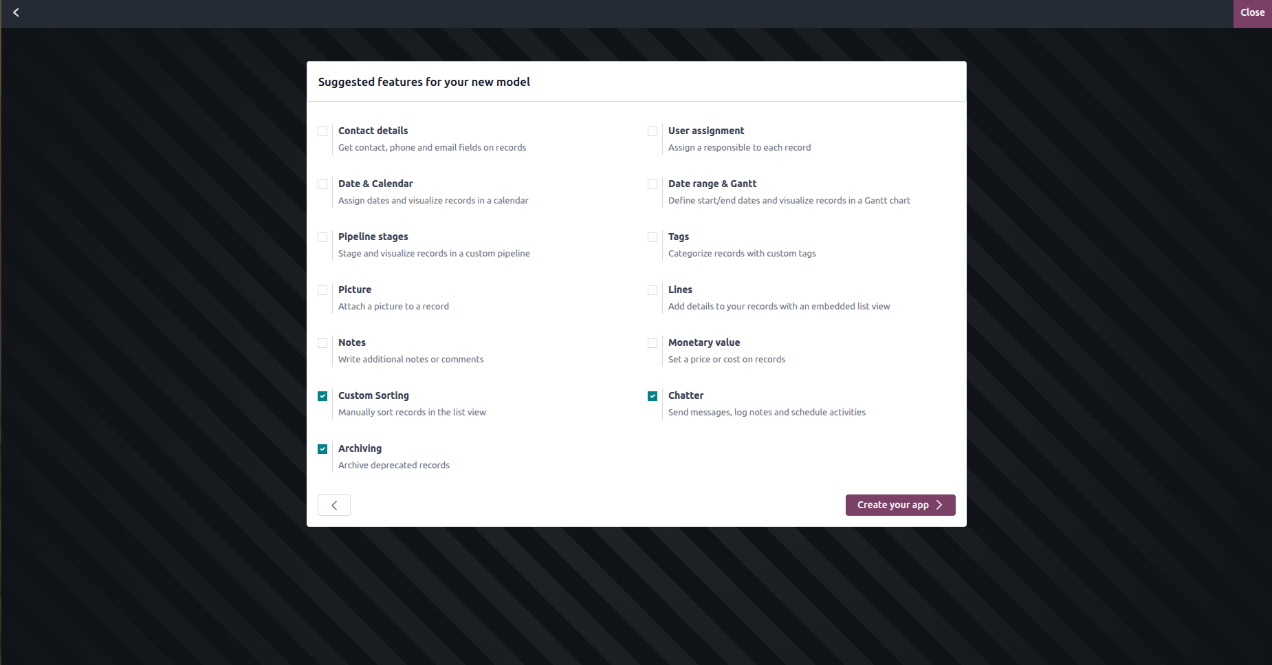Screen dimensions: 1272x665
Task: Check the Tags feature box
Action: pyautogui.click(x=653, y=237)
